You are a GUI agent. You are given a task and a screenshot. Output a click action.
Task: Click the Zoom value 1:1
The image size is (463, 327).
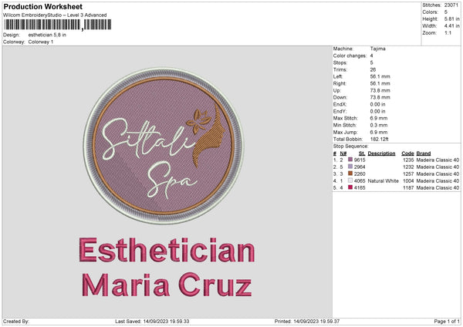(x=448, y=32)
